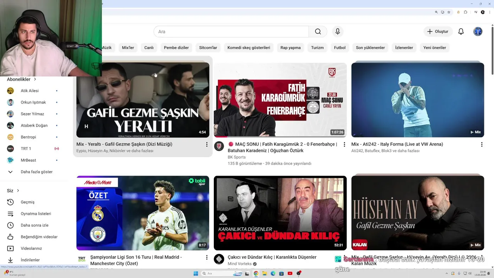
Task: Click the install app icon in address bar
Action: click(443, 12)
